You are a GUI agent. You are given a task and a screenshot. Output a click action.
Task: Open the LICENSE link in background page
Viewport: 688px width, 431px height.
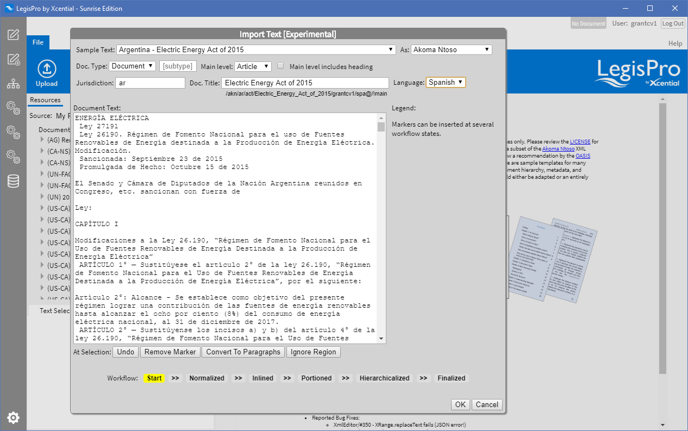580,141
